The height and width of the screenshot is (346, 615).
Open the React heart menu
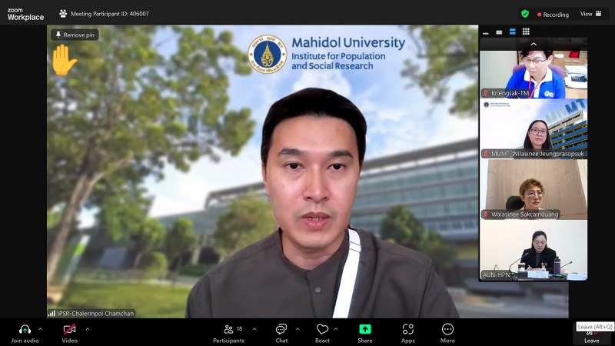(x=322, y=334)
